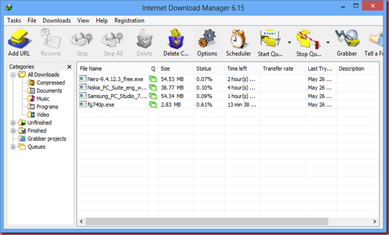Select the Samsung_PC_Studio_7.... file name
This screenshot has width=389, height=235.
click(x=117, y=96)
